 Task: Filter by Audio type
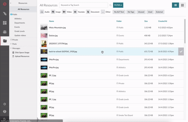[45, 12]
